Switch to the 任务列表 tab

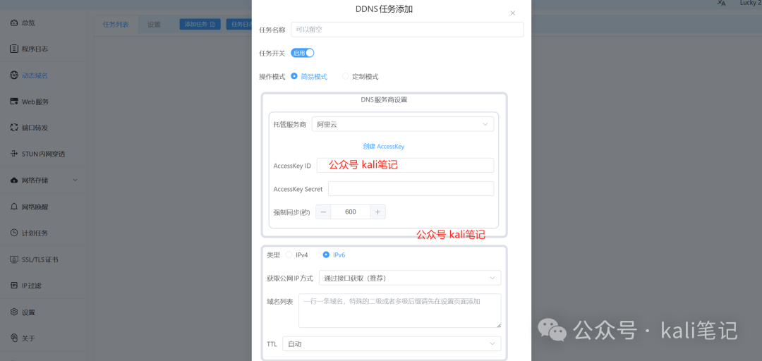point(116,24)
